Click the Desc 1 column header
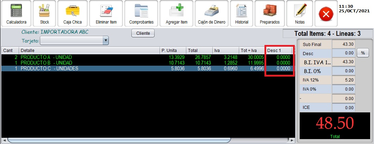 pos(279,51)
